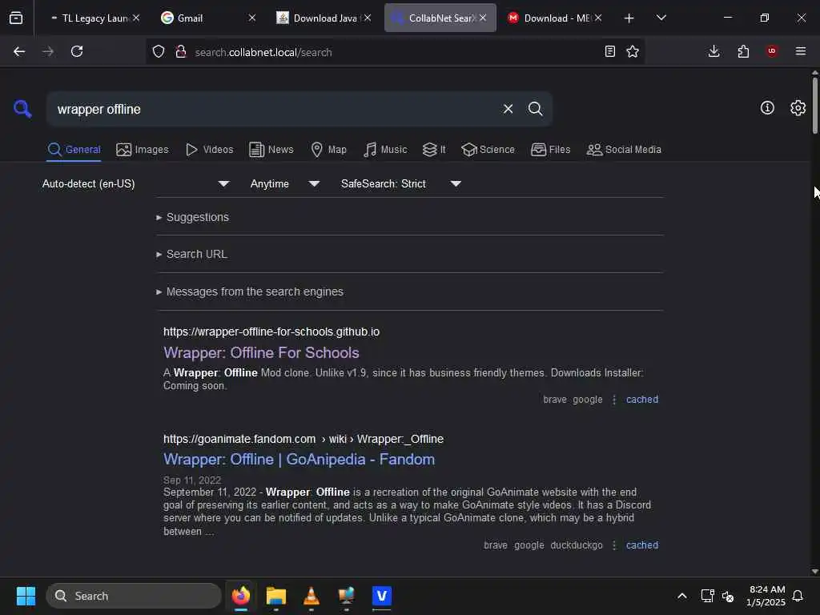The width and height of the screenshot is (820, 615).
Task: Select the Science search category
Action: tap(488, 150)
